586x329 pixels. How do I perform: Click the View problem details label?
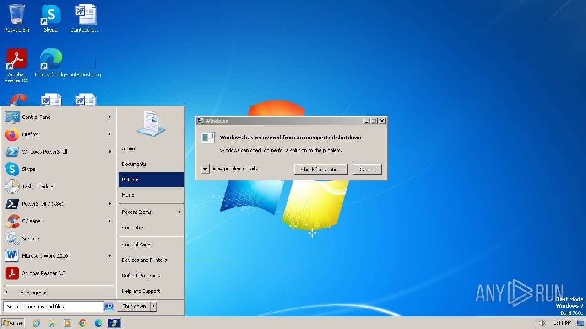coord(235,169)
